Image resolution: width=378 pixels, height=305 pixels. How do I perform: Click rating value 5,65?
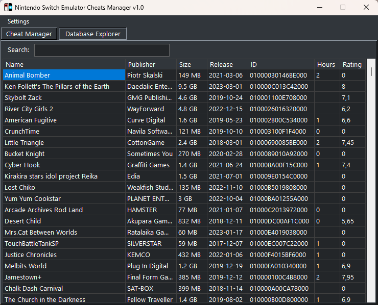coord(352,221)
